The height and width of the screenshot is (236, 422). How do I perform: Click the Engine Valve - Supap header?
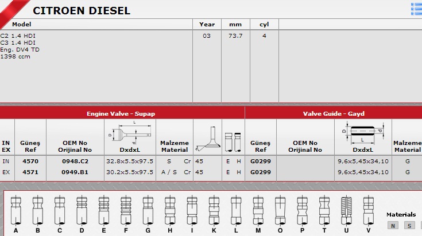coord(121,113)
